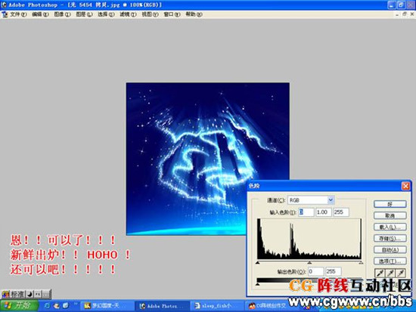Click the IME soft keyboard button
Screen dimensions: 416x312
pyautogui.click(x=46, y=294)
